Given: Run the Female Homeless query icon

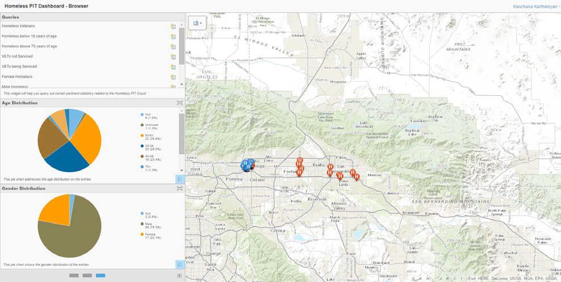Looking at the screenshot, I should tap(174, 77).
